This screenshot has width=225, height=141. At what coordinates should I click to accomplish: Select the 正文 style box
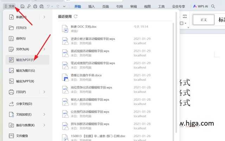coord(204,20)
